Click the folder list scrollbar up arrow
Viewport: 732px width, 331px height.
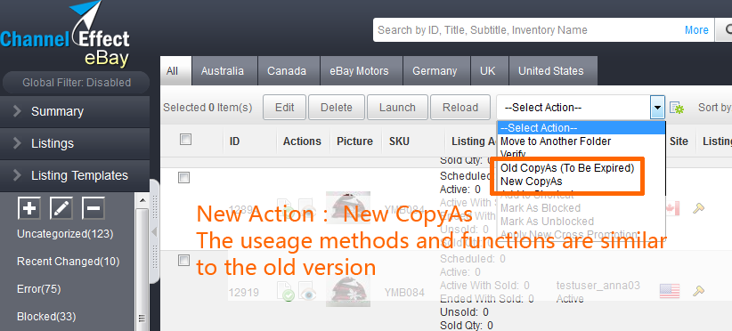(x=142, y=200)
